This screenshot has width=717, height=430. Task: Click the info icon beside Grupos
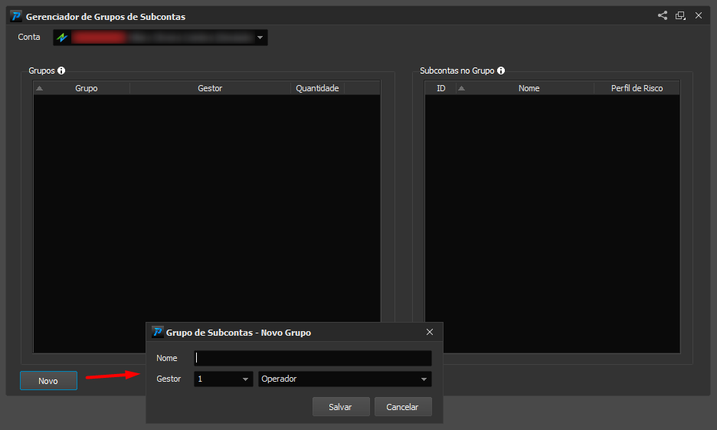[61, 71]
